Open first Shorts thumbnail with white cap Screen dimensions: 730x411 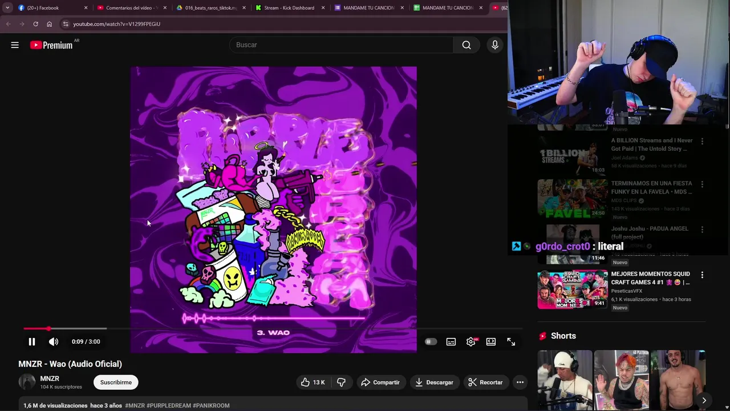(x=565, y=380)
